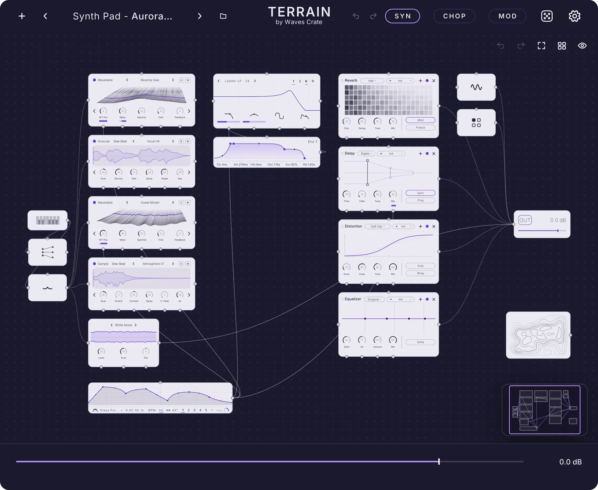Click the Equalizer Delta button
Screen dimensions: 598x490
(x=420, y=342)
